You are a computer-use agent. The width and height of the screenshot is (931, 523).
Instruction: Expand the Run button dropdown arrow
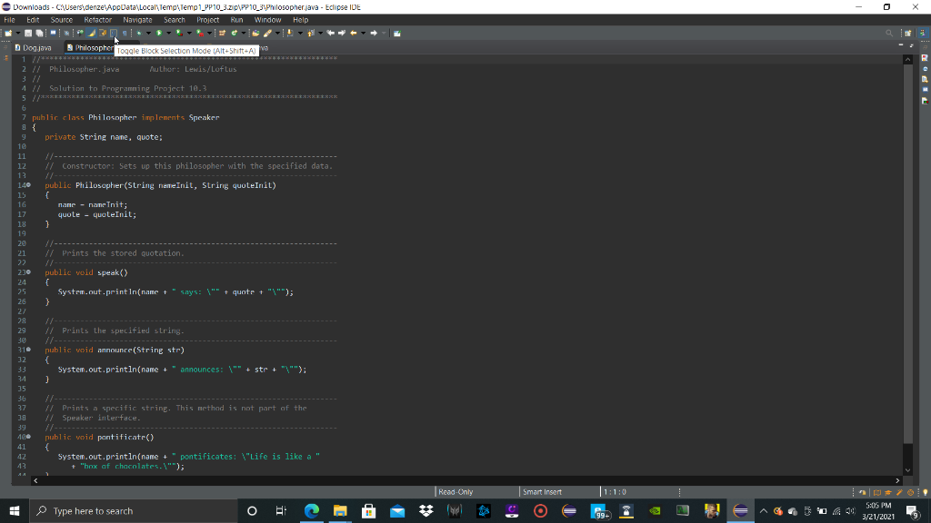click(168, 34)
